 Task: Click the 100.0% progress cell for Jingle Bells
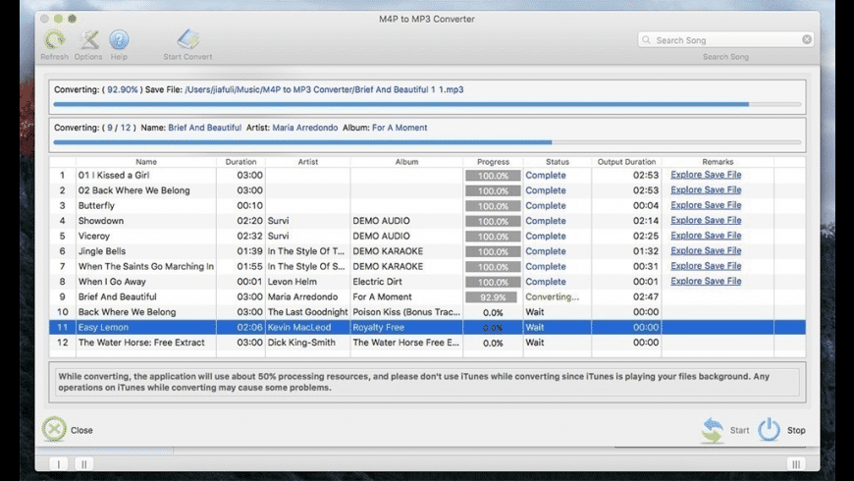pyautogui.click(x=493, y=251)
